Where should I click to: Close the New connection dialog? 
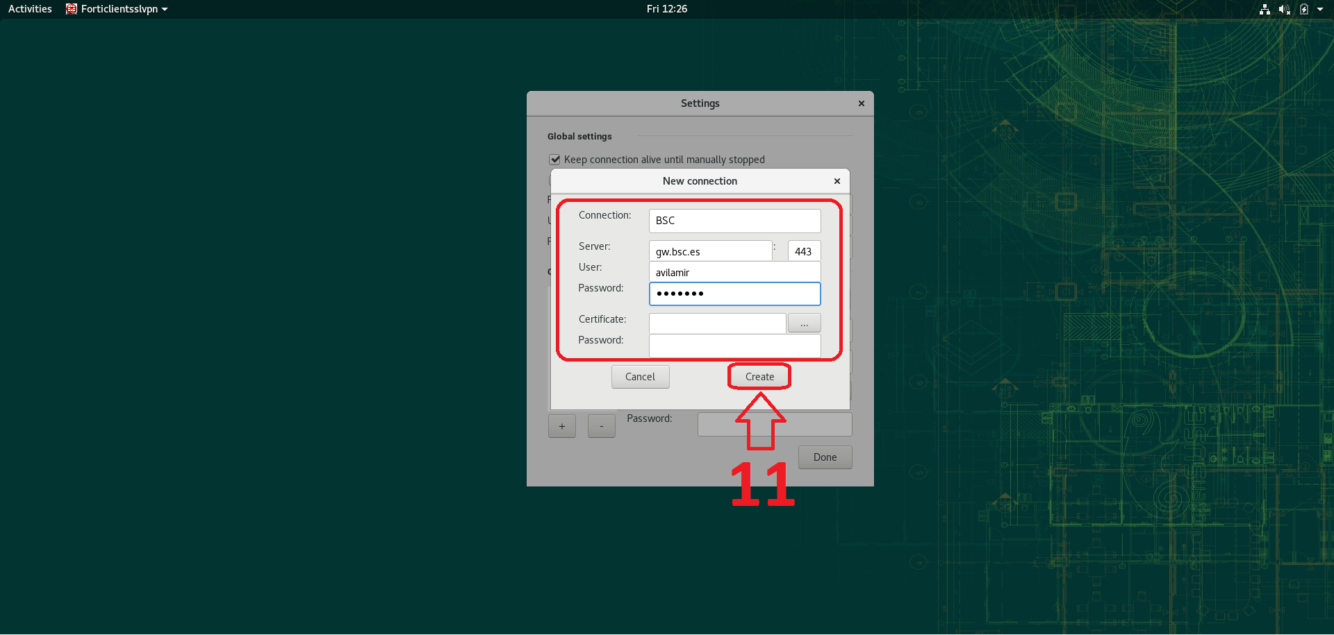pos(837,181)
